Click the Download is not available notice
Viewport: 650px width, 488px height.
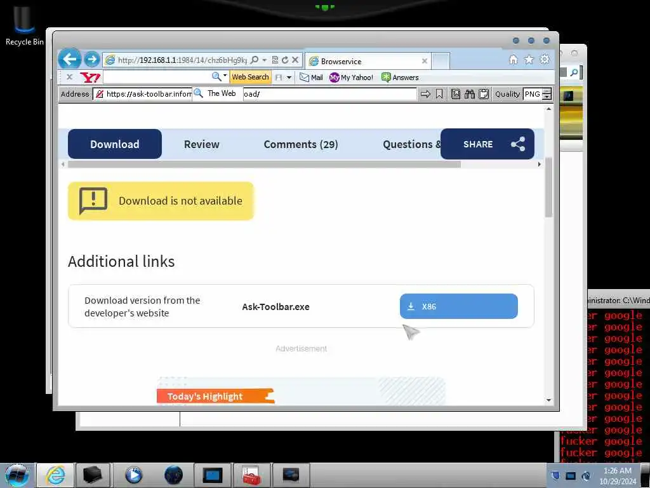pyautogui.click(x=161, y=201)
